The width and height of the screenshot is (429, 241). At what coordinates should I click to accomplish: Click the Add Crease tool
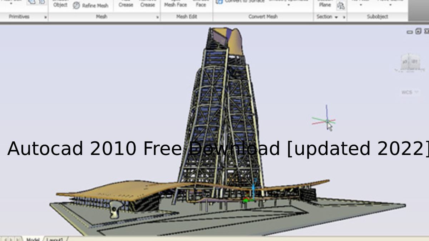[126, 4]
